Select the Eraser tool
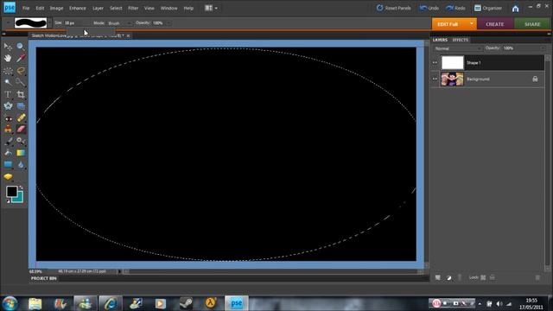 pos(21,130)
